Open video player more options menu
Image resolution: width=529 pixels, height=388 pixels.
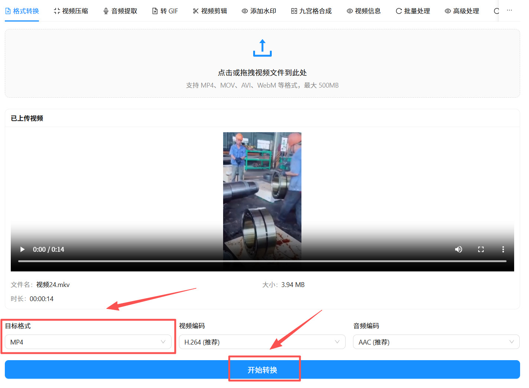503,250
